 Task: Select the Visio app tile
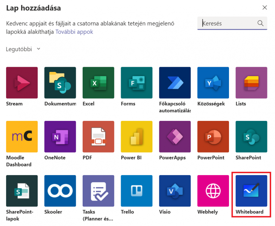click(175, 191)
